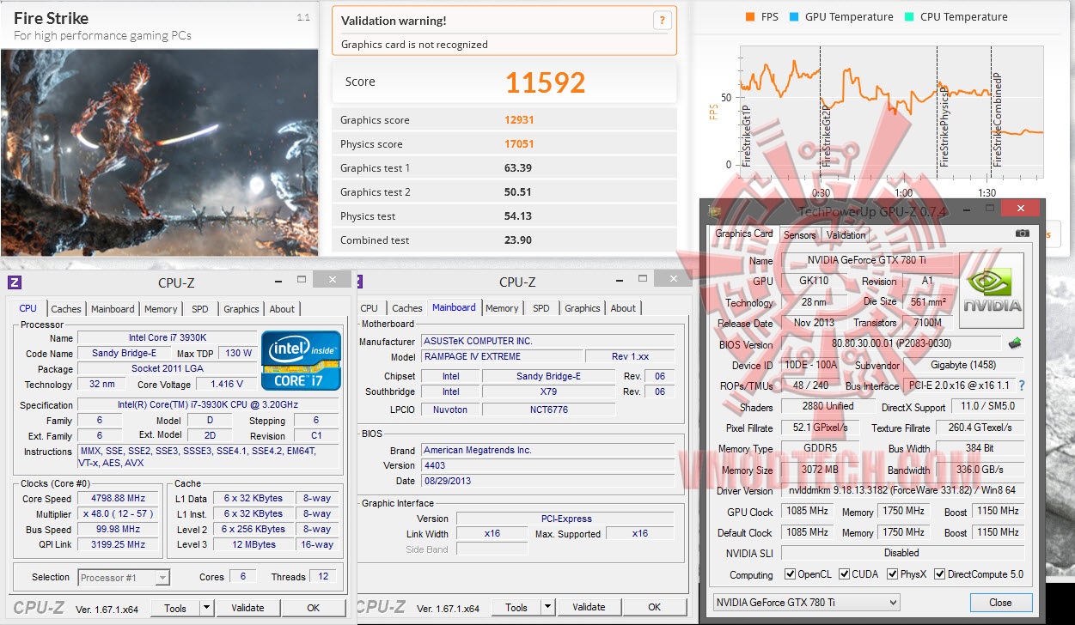Open the GPU-Z title bar app icon
The width and height of the screenshot is (1075, 625).
713,211
